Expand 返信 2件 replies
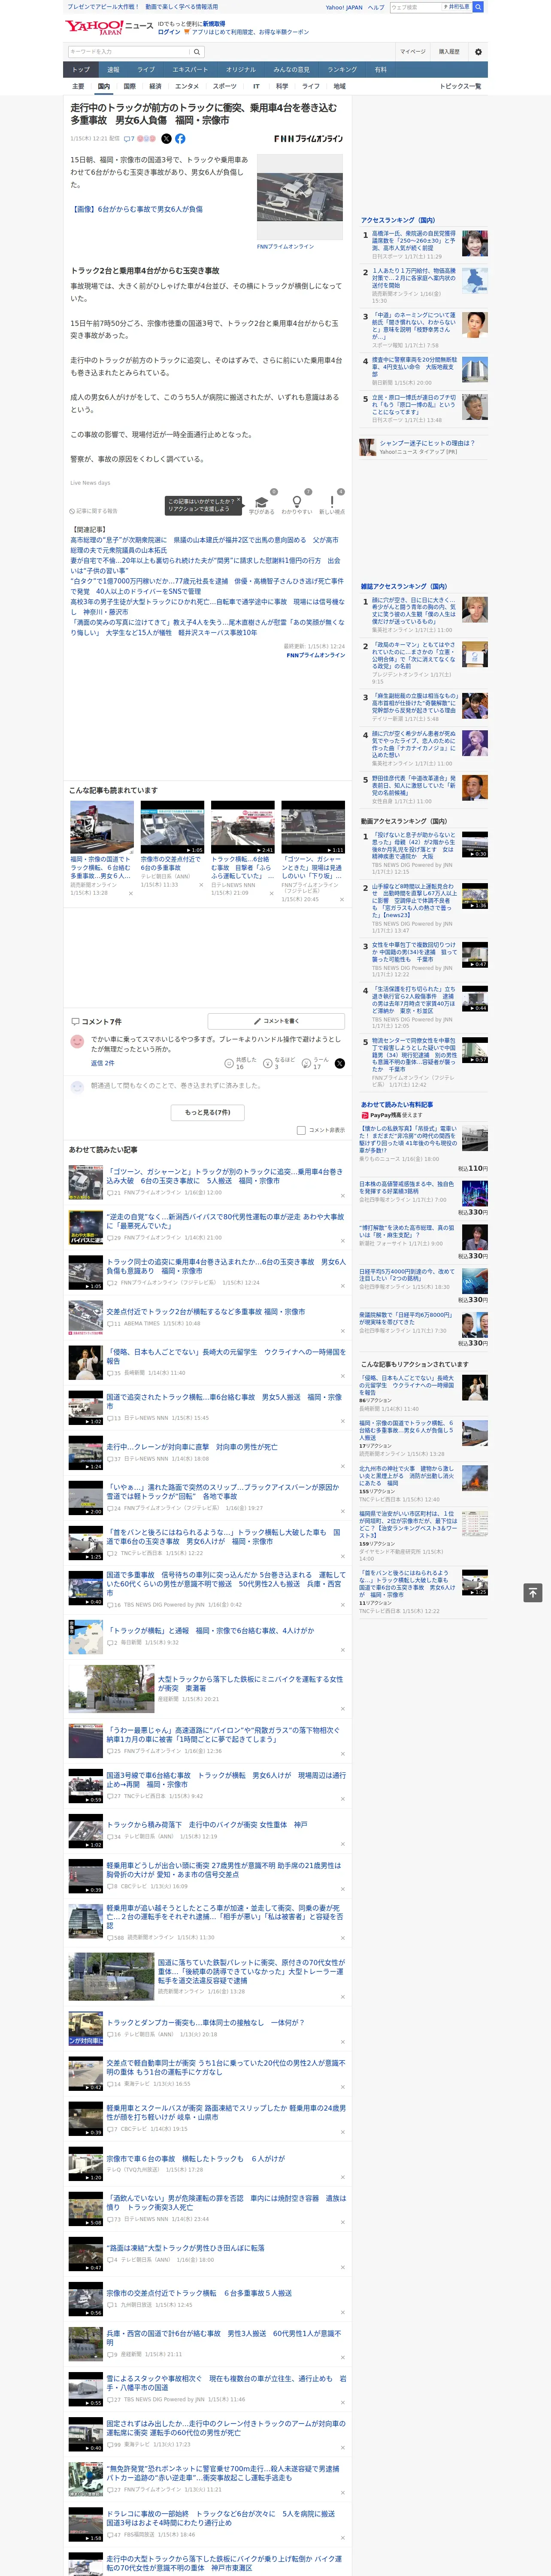This screenshot has height=2576, width=551. tap(103, 1063)
